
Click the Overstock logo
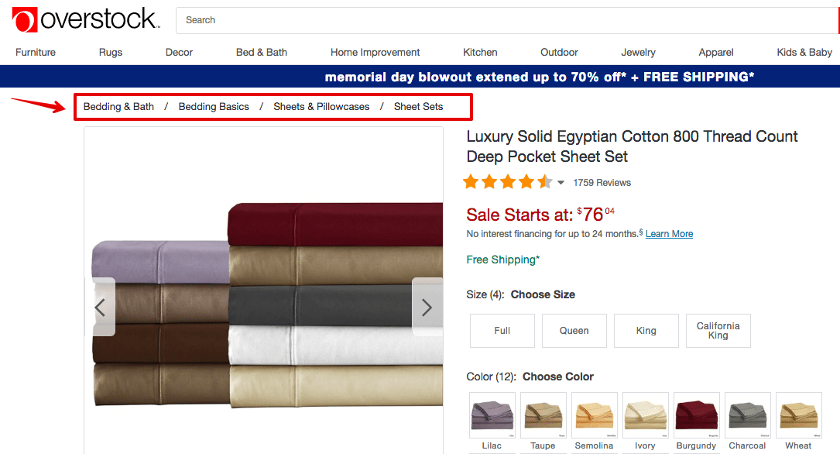(x=86, y=20)
